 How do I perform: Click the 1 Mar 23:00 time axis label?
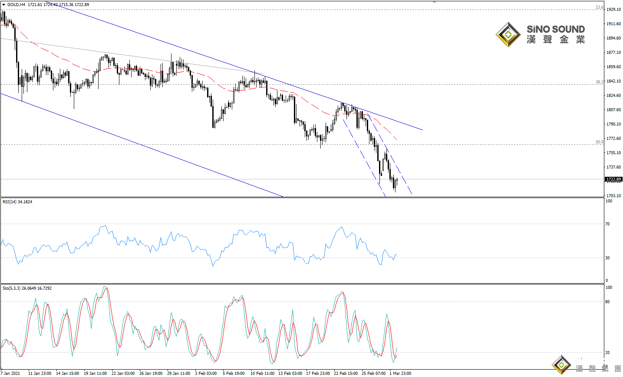coord(400,373)
